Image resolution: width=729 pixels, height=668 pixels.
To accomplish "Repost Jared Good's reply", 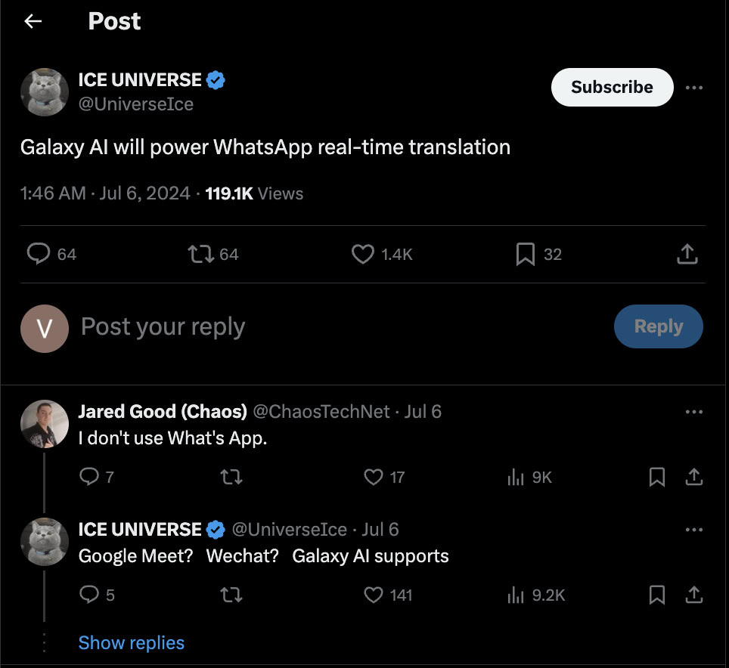I will pos(231,477).
